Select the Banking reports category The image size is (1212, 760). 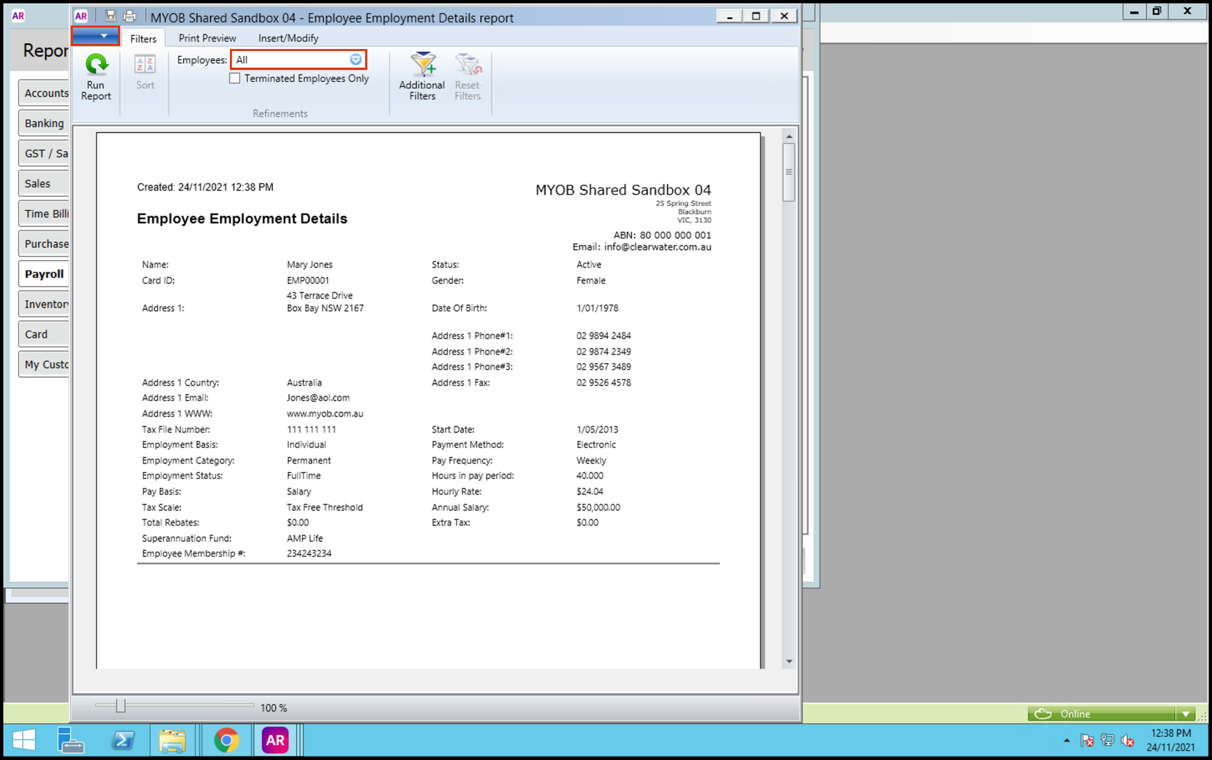[x=44, y=123]
